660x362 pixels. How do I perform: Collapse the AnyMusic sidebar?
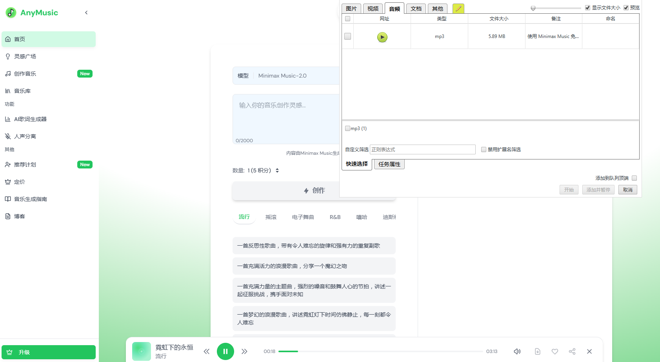coord(86,13)
